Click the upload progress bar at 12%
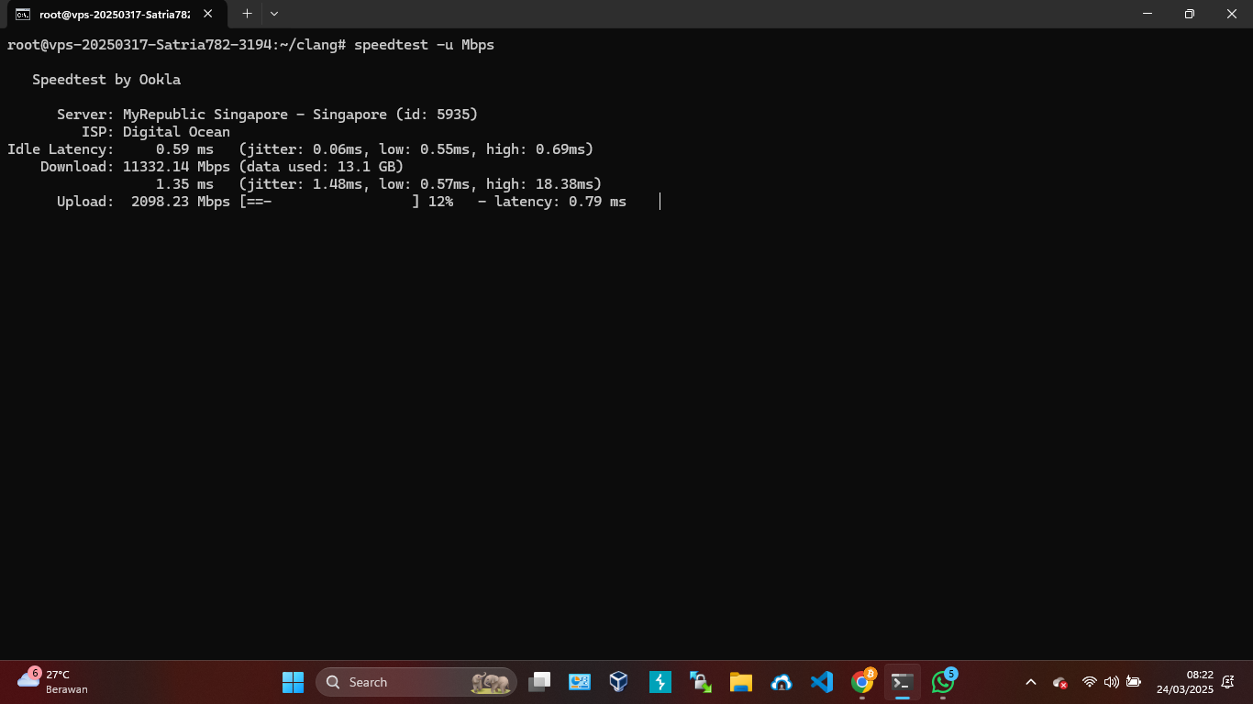 329,202
